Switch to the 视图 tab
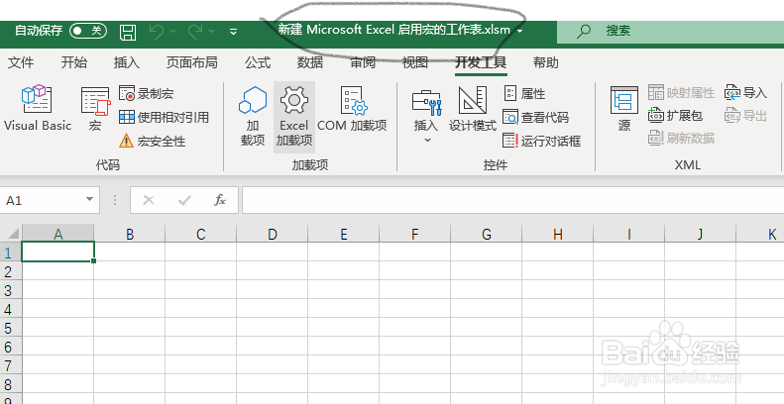 [415, 62]
